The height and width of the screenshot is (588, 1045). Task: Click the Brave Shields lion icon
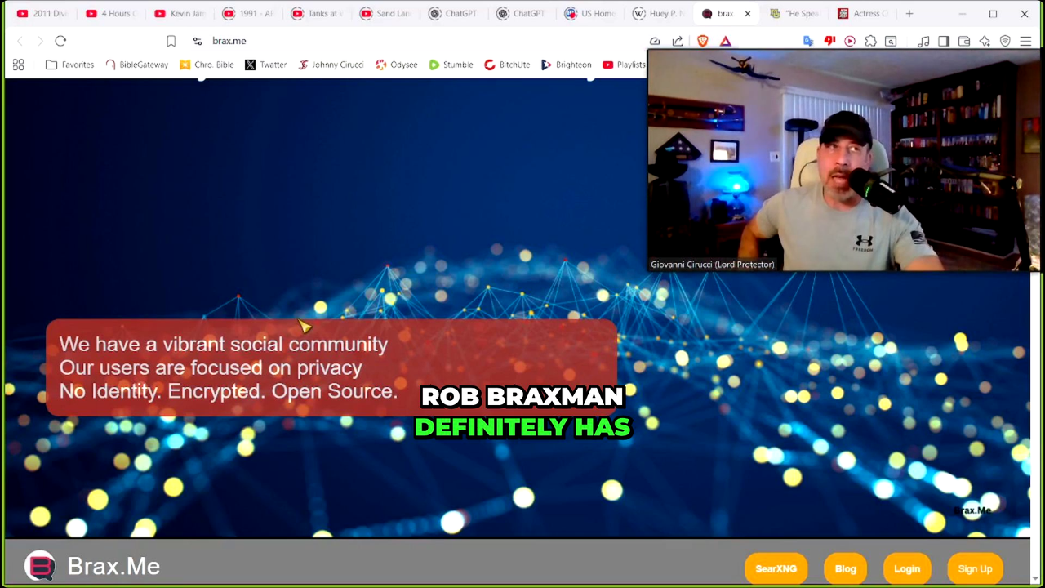coord(702,41)
